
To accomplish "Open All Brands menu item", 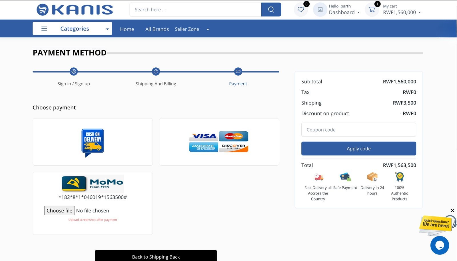I will click(157, 29).
